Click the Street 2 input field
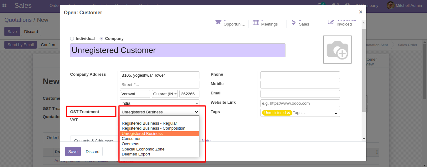 [x=160, y=84]
